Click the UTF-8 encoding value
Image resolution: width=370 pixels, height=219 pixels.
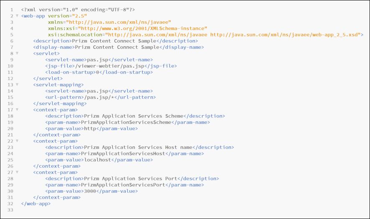[121, 10]
